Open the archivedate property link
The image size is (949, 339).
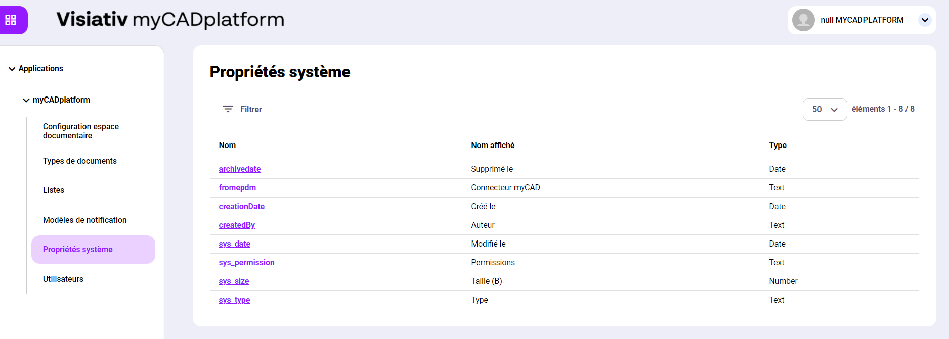click(x=240, y=169)
